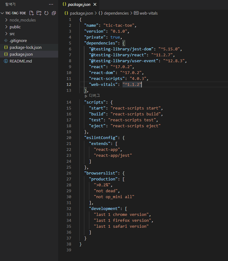This screenshot has width=228, height=261.
Task: Click line number 12 in the gutter
Action: click(x=69, y=85)
